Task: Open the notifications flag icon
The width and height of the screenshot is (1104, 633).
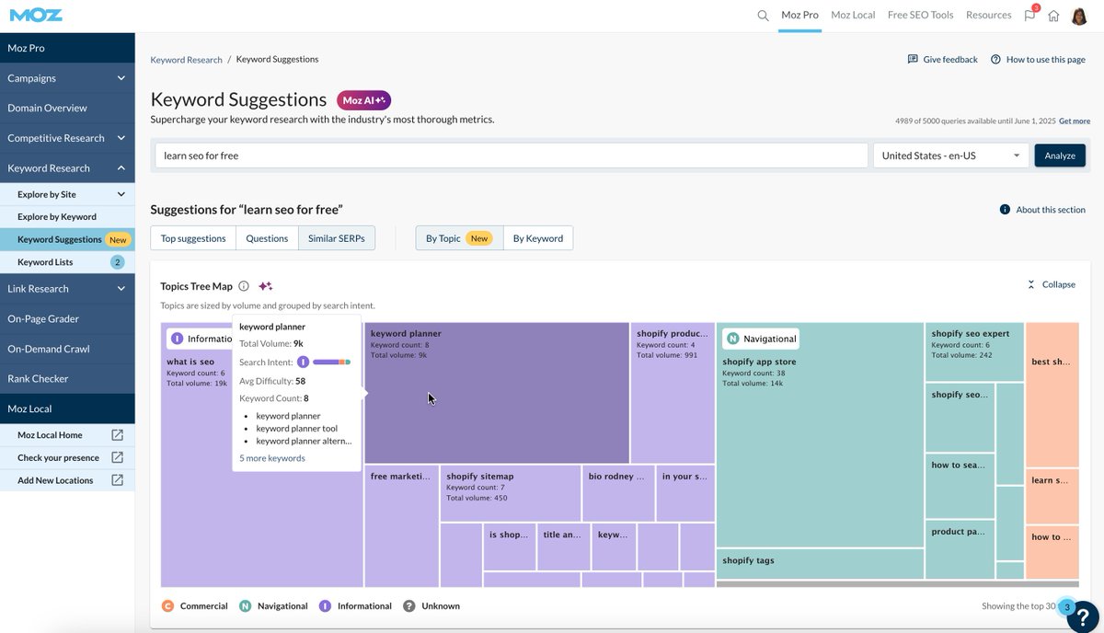Action: (1030, 15)
